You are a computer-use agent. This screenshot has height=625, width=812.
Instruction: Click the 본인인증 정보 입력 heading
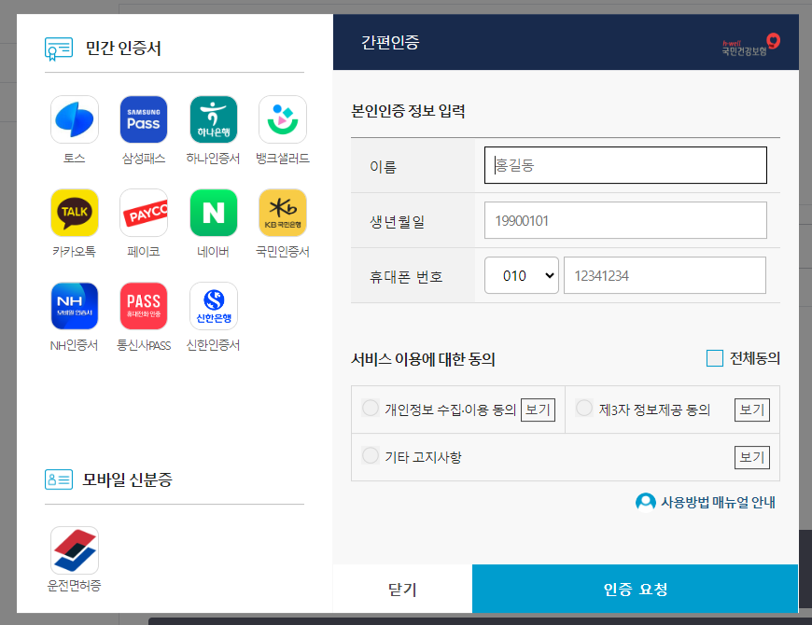(408, 111)
